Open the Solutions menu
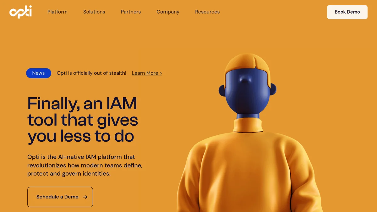 [94, 12]
